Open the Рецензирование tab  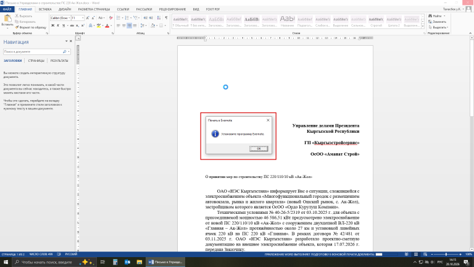[172, 9]
